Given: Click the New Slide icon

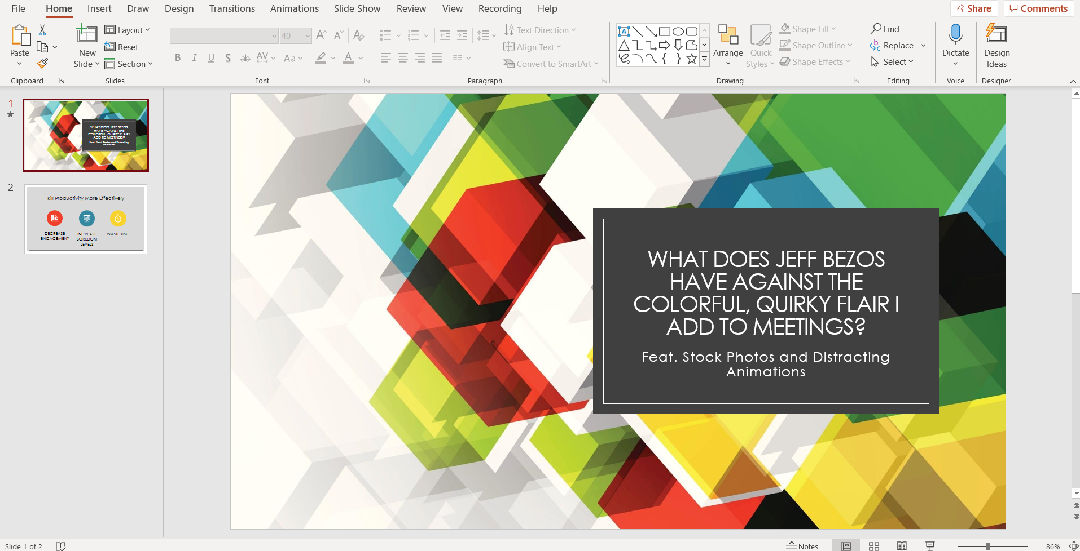Looking at the screenshot, I should pos(87,34).
